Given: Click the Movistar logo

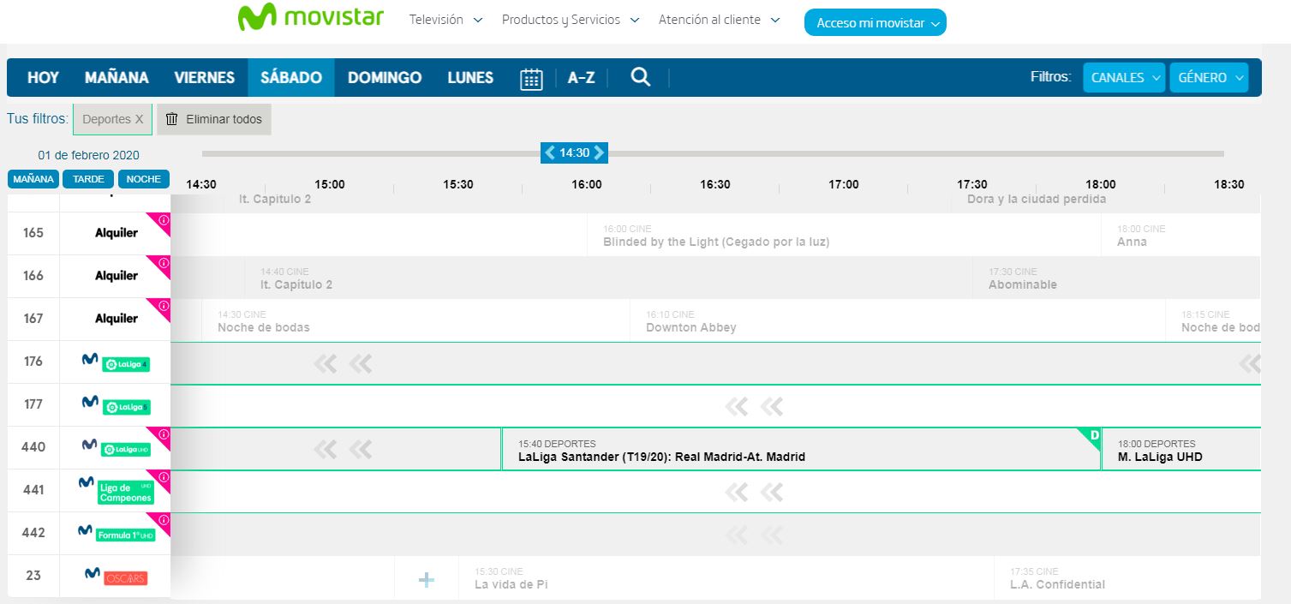Looking at the screenshot, I should 311,18.
